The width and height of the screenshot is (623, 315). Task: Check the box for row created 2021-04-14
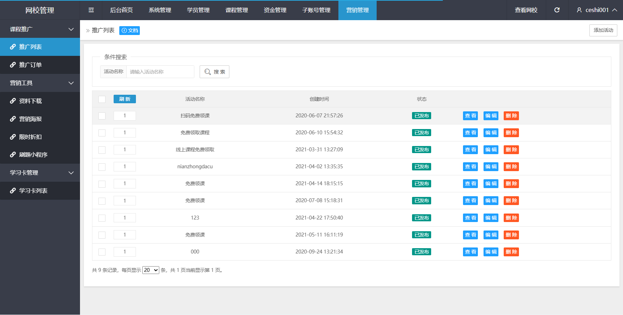pos(102,184)
